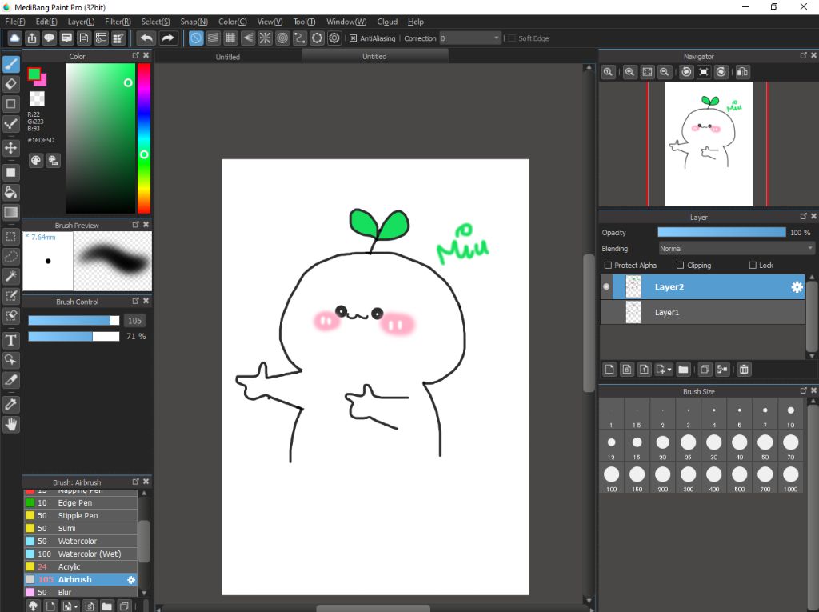Select the Eraser tool

(x=11, y=84)
